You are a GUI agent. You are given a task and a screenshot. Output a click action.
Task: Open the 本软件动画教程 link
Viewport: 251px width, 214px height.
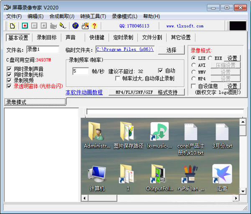point(84,92)
